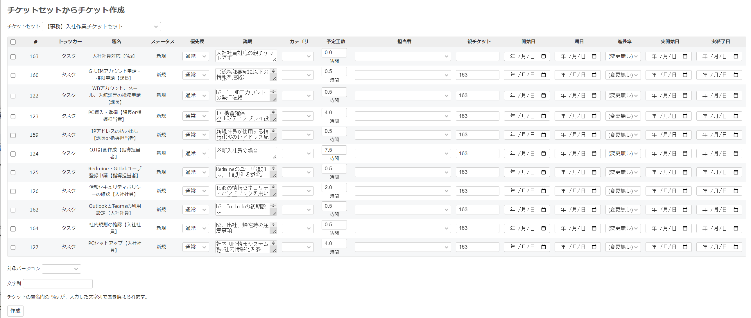751x318 pixels.
Task: Open calendar picker for ticket 127 期日
Action: click(x=594, y=247)
